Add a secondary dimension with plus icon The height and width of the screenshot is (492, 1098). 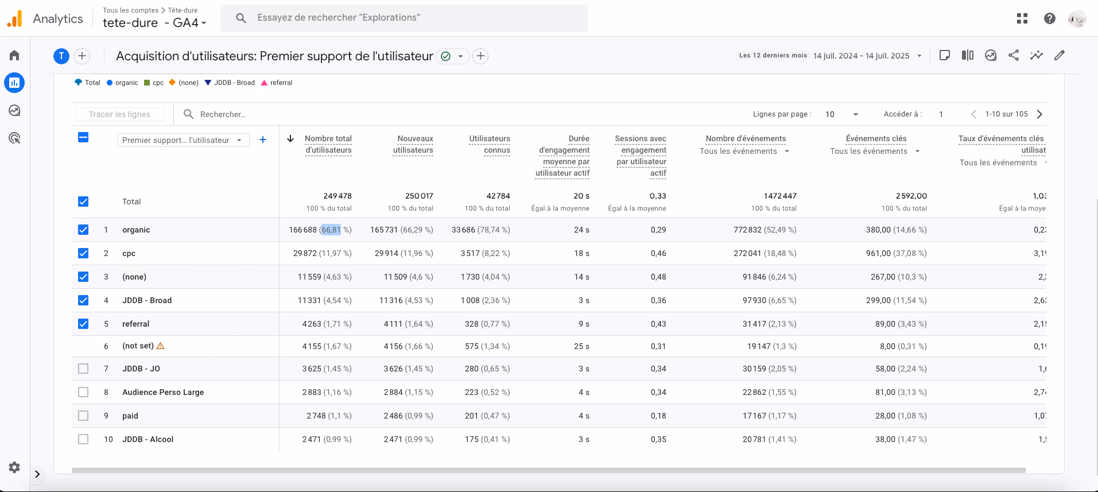pos(263,140)
